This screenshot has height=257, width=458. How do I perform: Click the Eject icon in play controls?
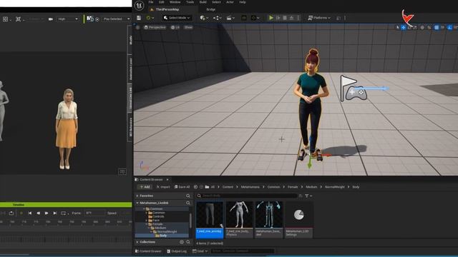click(x=291, y=18)
